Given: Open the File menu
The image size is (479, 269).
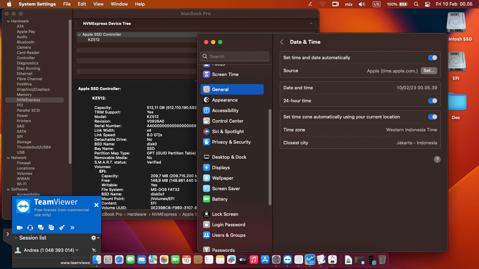Looking at the screenshot, I should [x=67, y=4].
